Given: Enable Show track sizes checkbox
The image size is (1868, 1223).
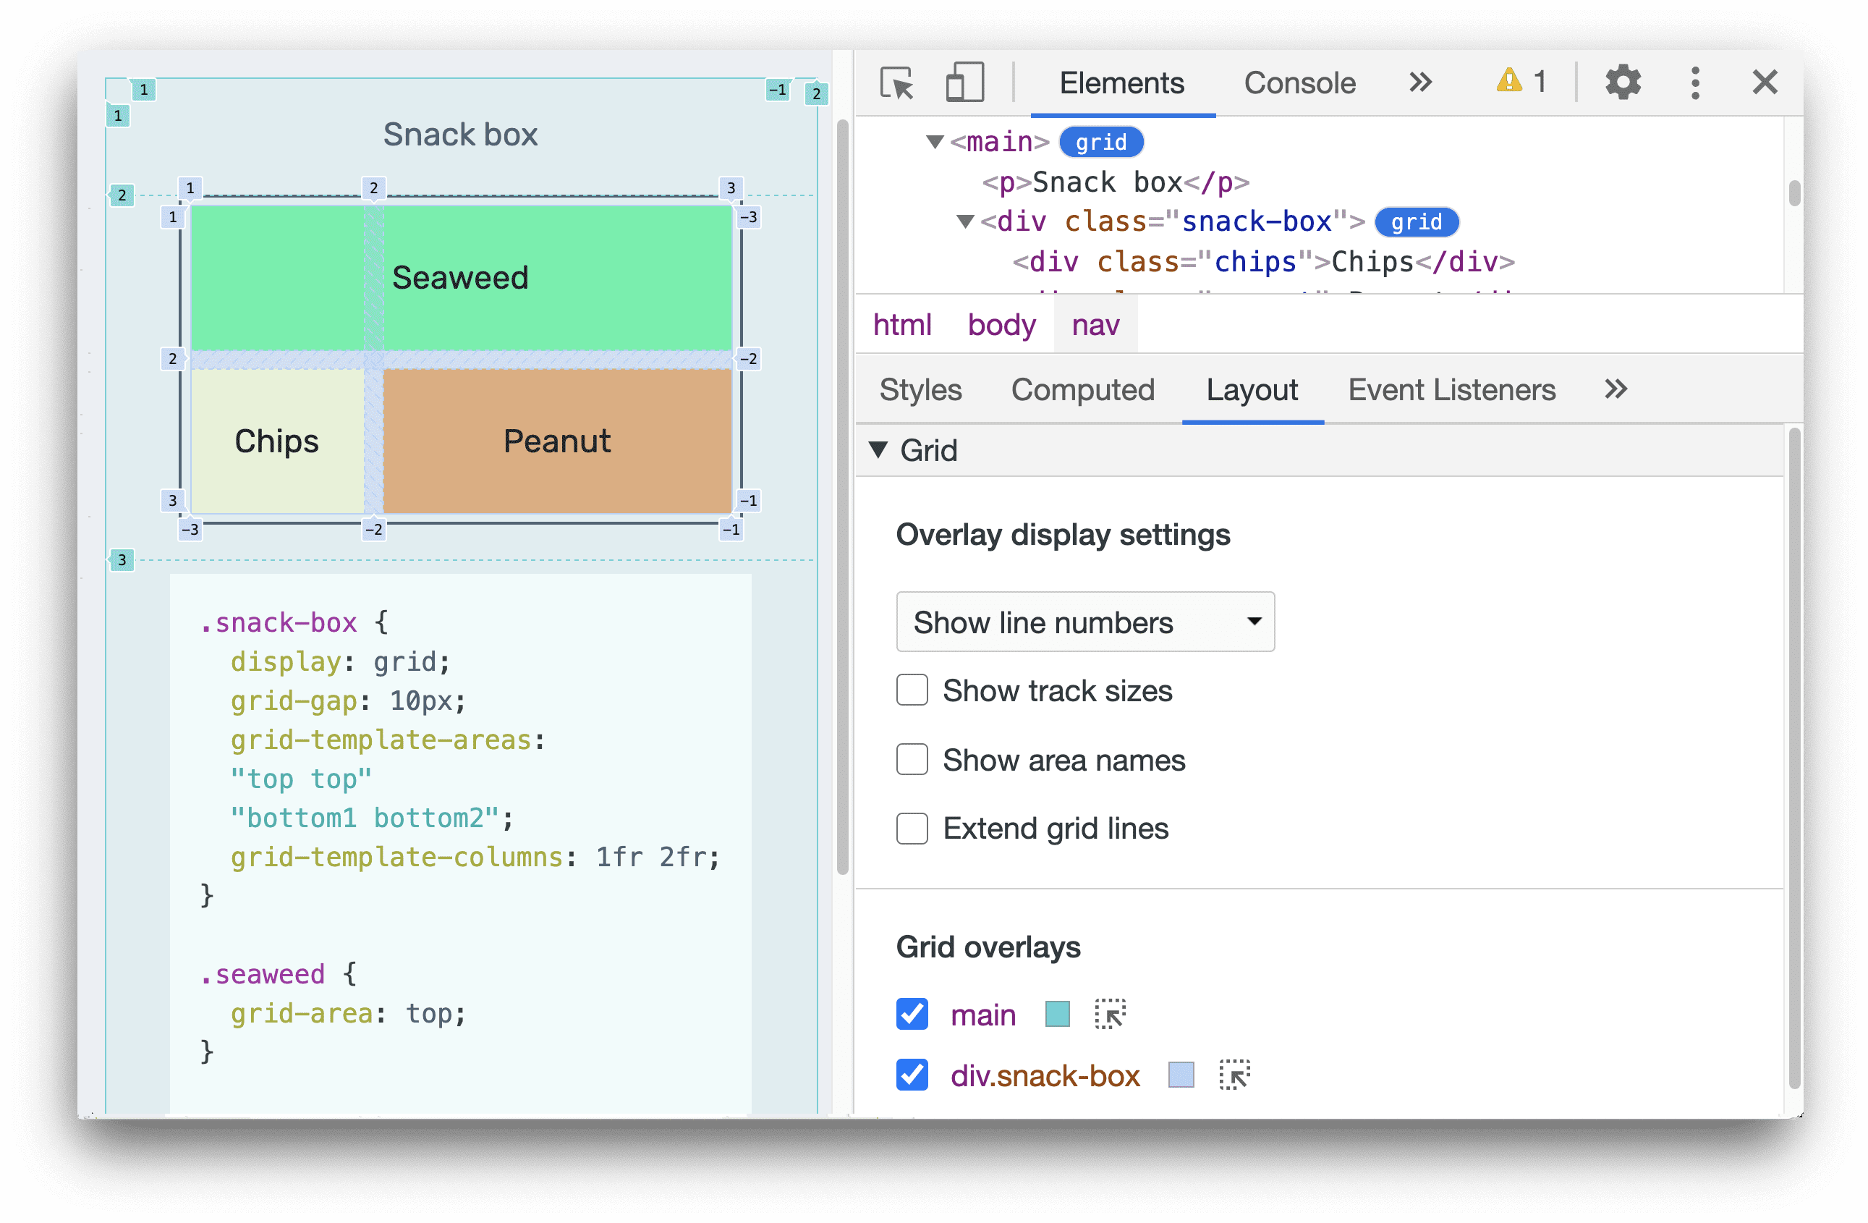Looking at the screenshot, I should (x=909, y=690).
